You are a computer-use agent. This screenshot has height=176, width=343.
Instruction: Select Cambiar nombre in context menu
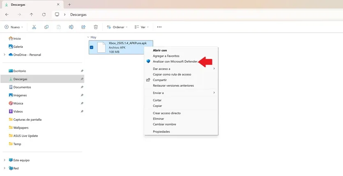[x=164, y=124]
